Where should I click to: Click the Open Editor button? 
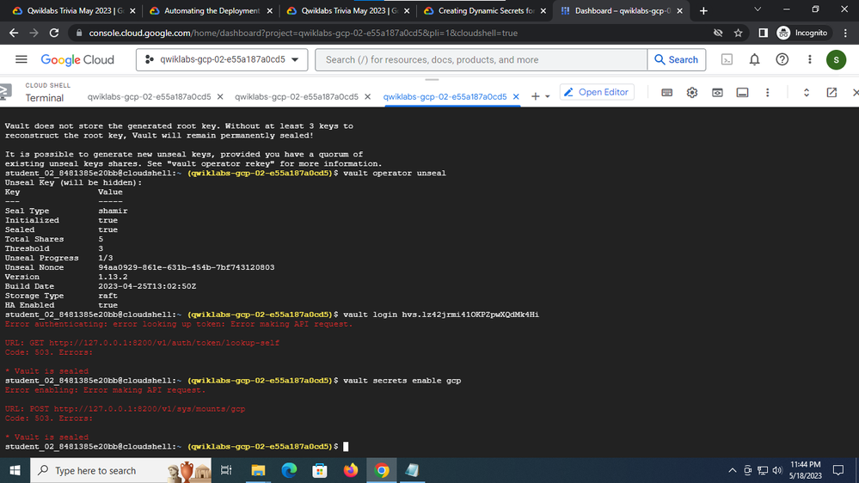(597, 92)
